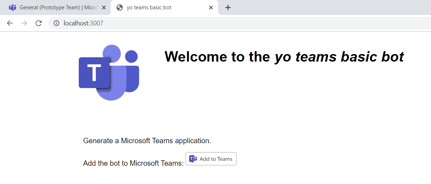Image resolution: width=431 pixels, height=184 pixels.
Task: View site information icon beside URL
Action: pos(56,23)
